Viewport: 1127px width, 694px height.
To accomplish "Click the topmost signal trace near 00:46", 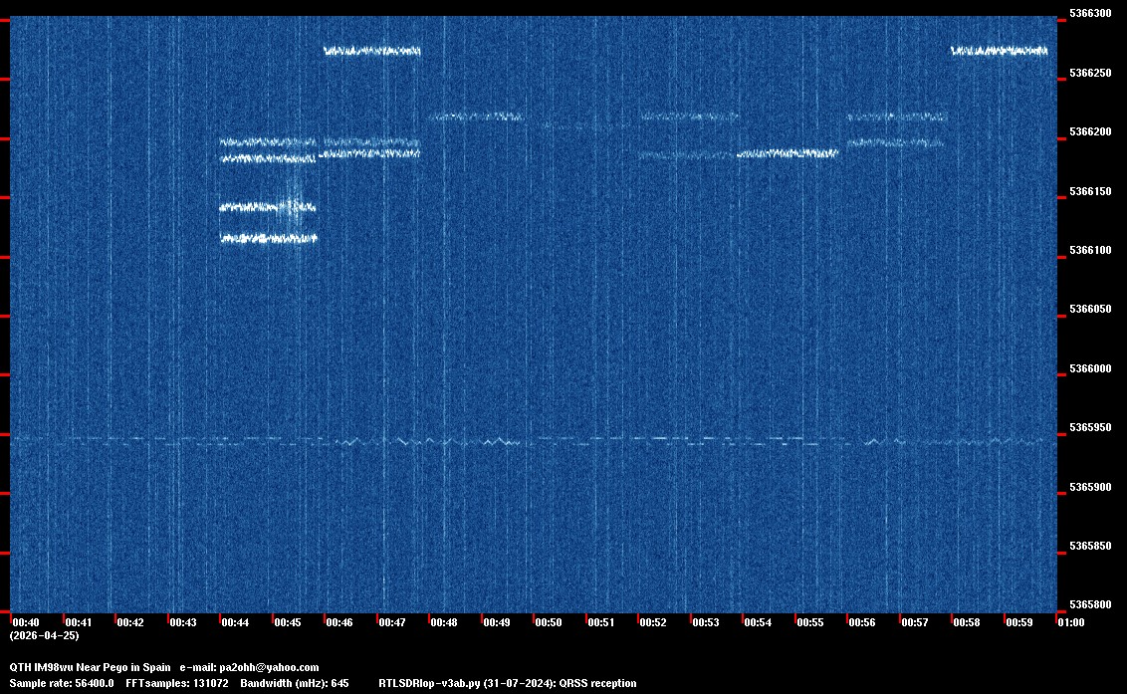I will [x=372, y=51].
